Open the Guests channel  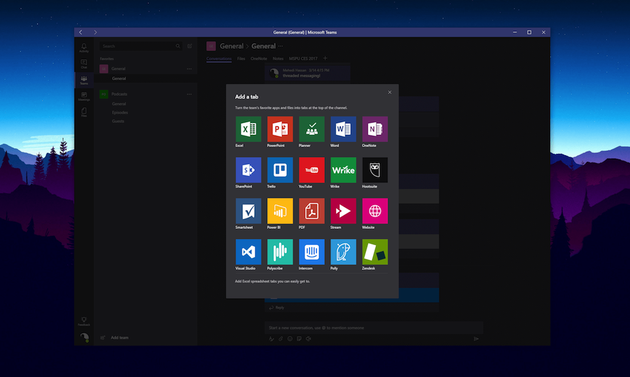[x=118, y=121]
